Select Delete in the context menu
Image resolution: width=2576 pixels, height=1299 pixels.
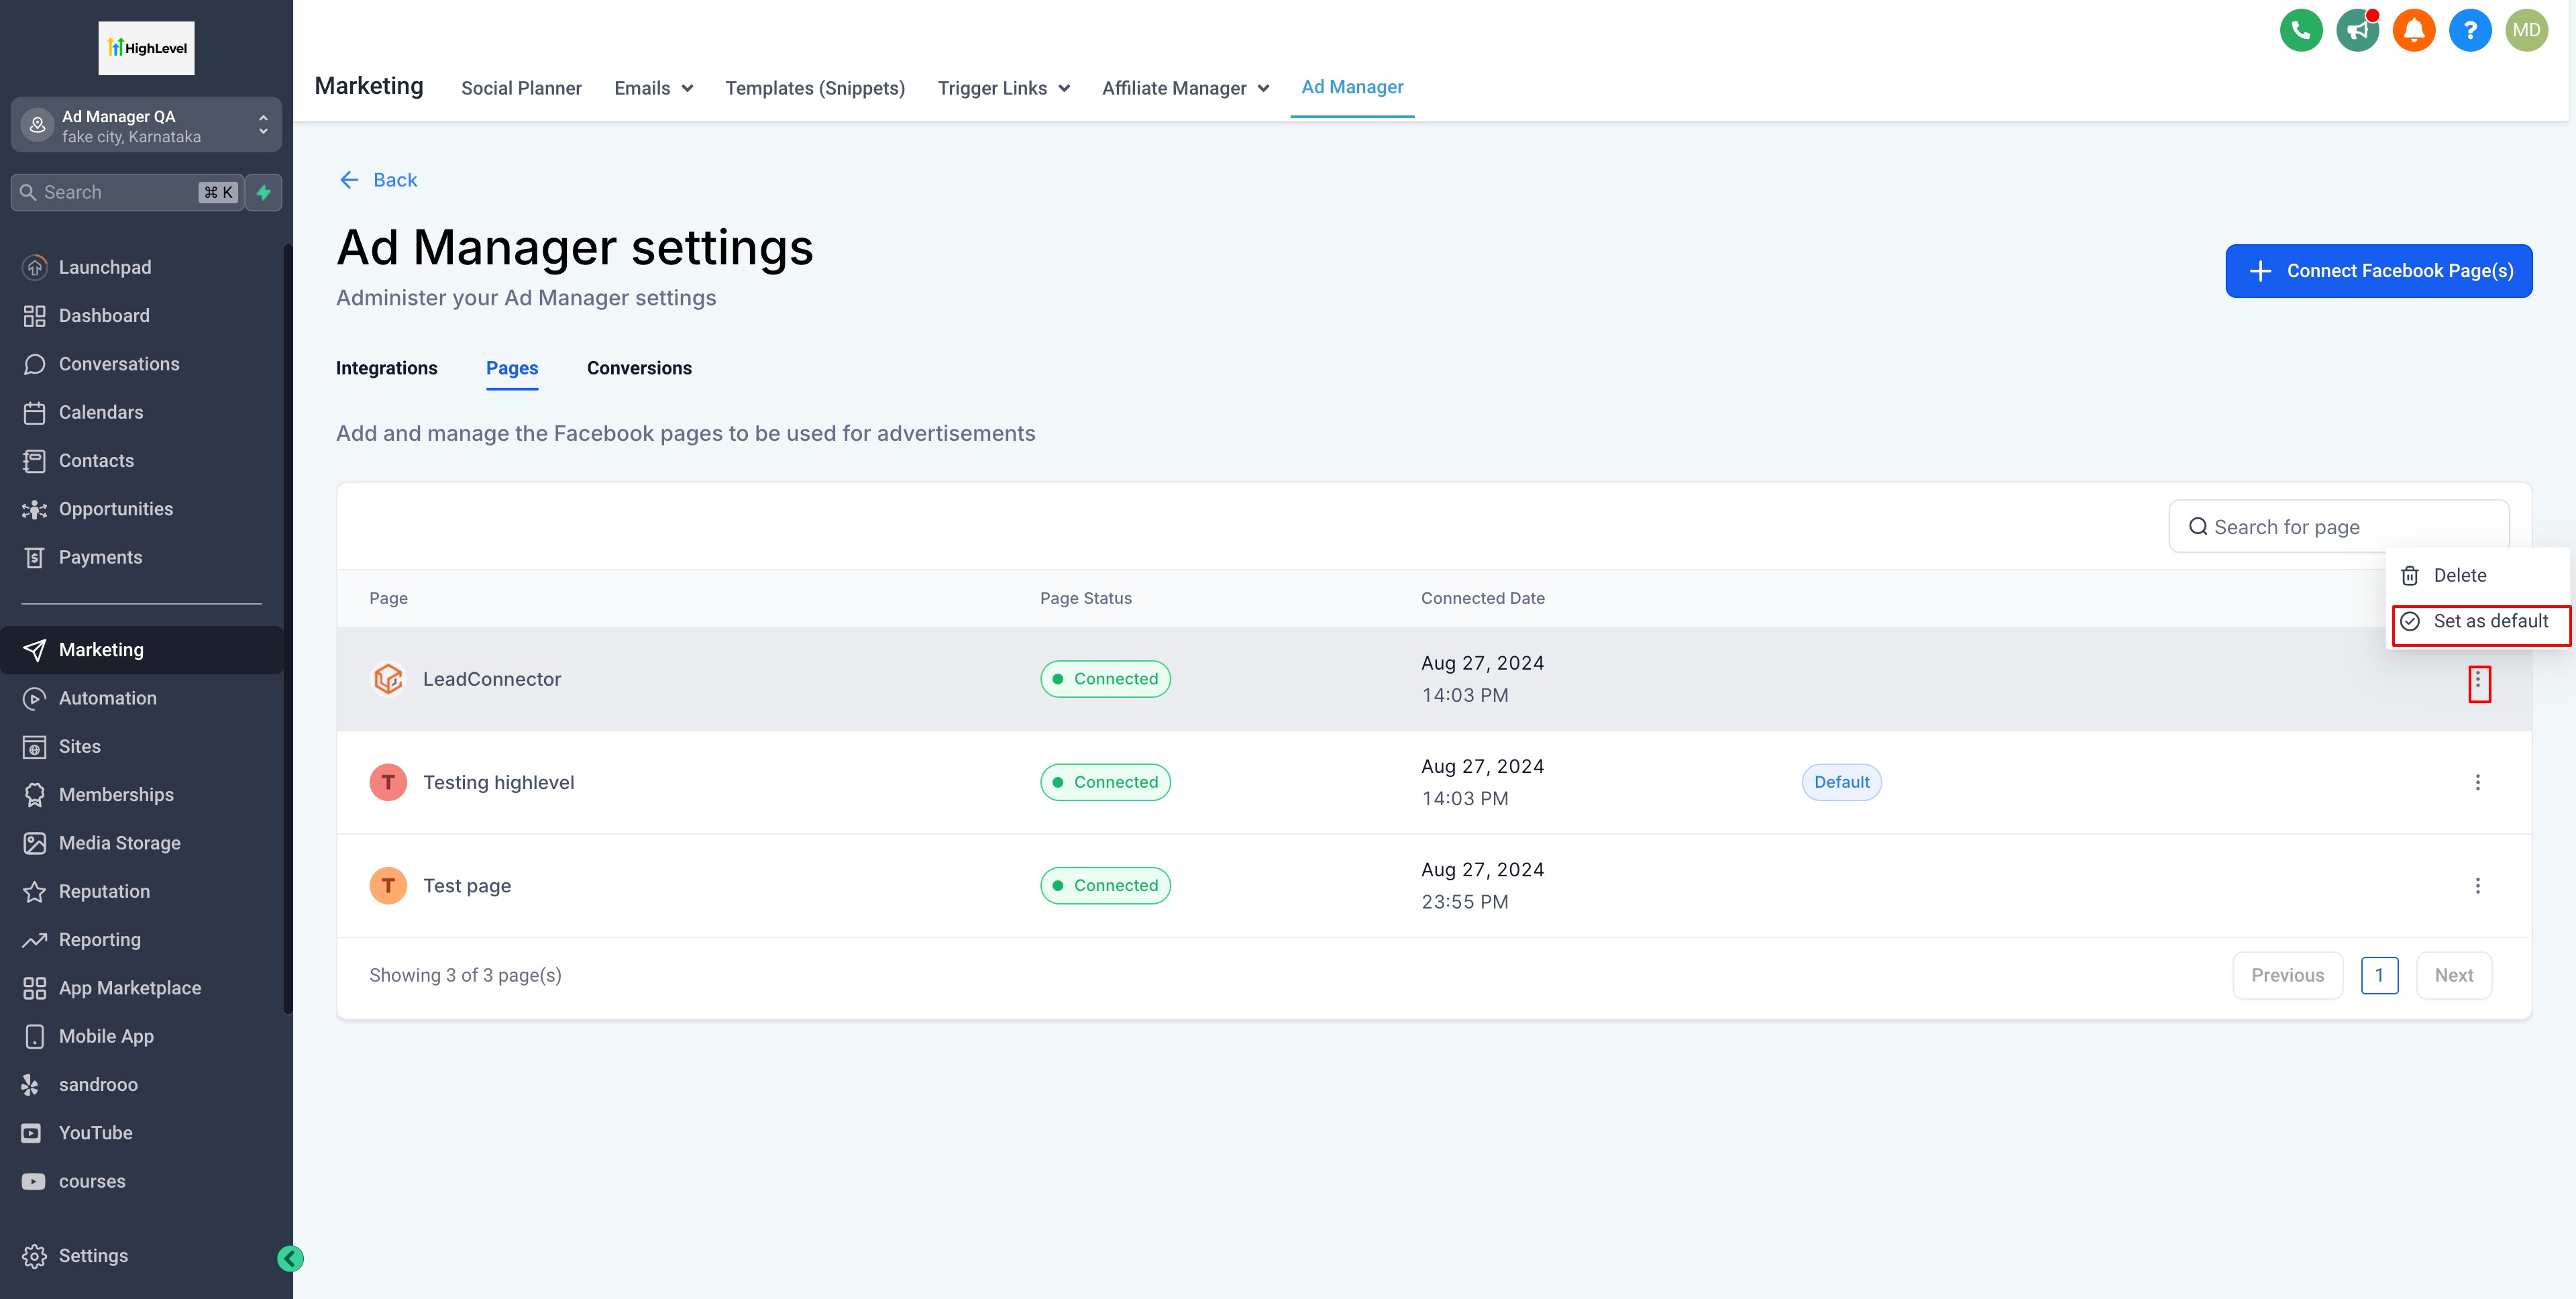pyautogui.click(x=2459, y=575)
